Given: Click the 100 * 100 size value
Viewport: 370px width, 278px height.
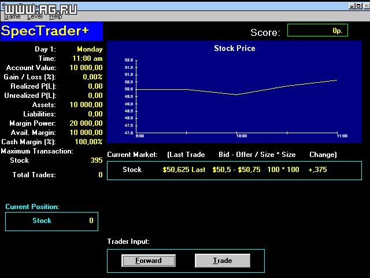Looking at the screenshot, I should pos(283,170).
